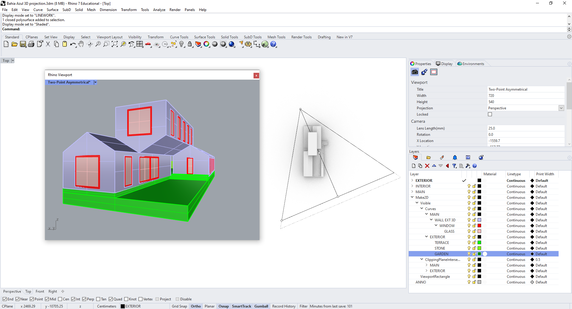572x309 pixels.
Task: Click the Undo arrow icon
Action: coord(72,44)
